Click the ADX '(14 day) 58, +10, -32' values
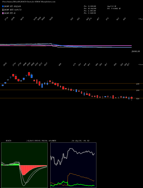 click(80, 141)
